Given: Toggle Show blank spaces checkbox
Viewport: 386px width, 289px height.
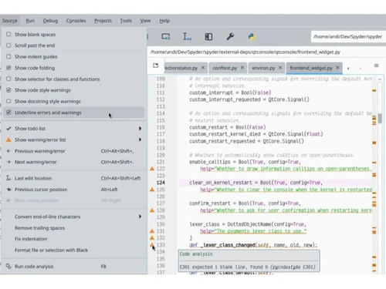Looking at the screenshot, I should pos(8,34).
